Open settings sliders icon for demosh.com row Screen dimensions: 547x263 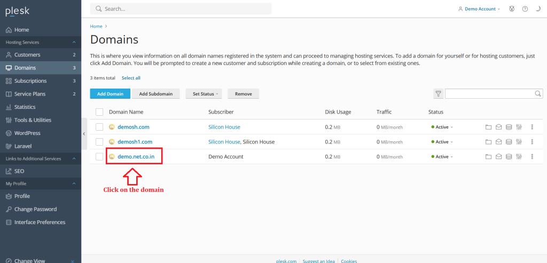[519, 127]
